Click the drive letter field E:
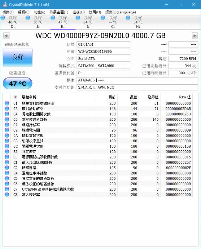Screen dimensions: 201x249 104,73
